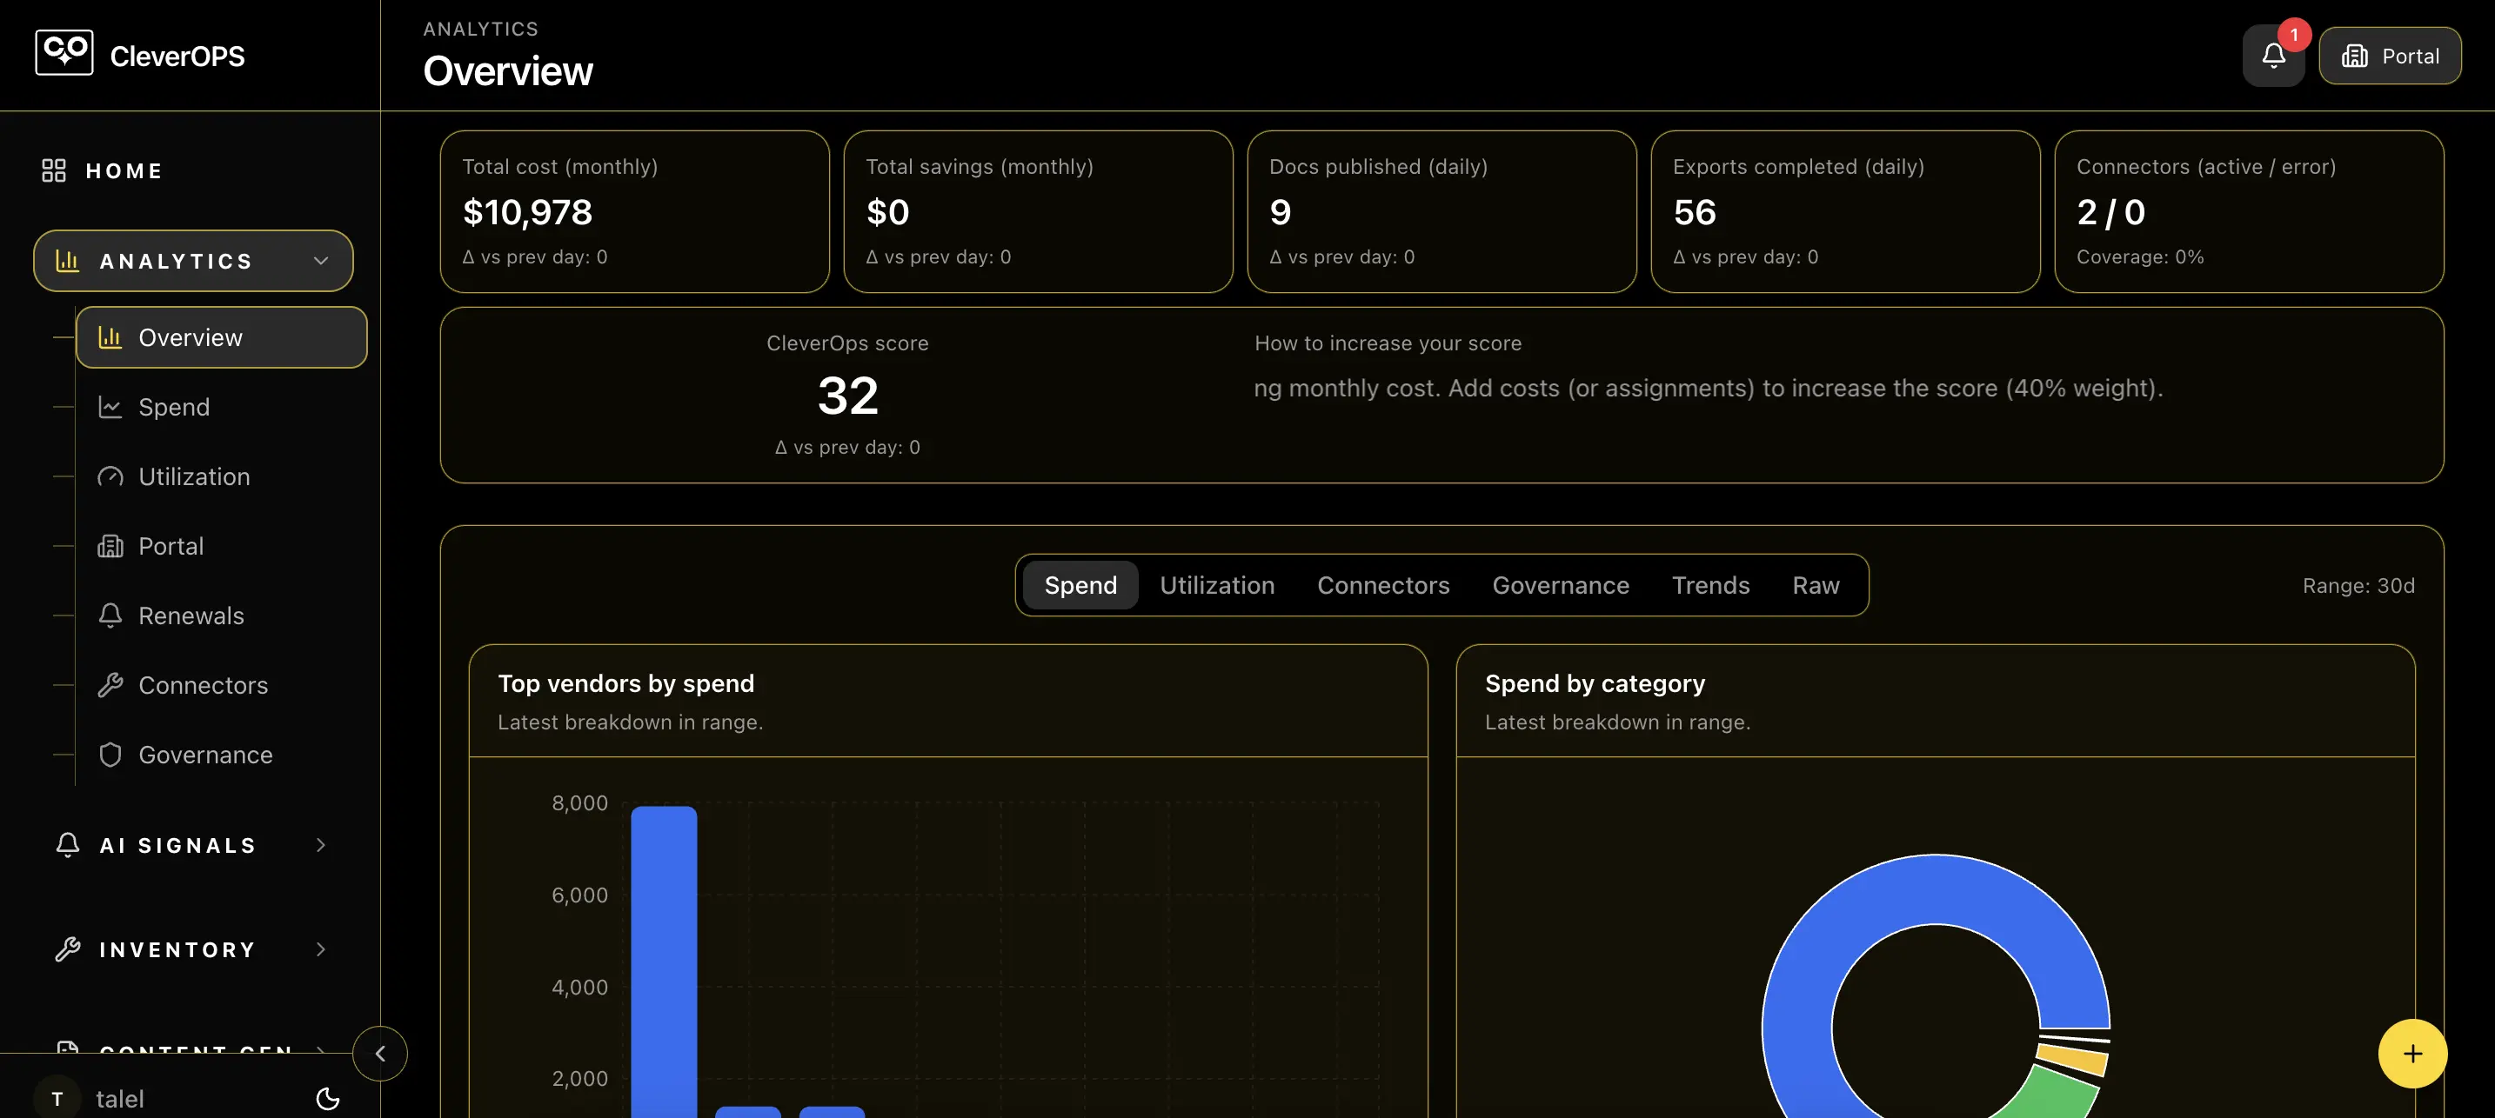Image resolution: width=2495 pixels, height=1118 pixels.
Task: Switch to the Governance tab
Action: 1561,585
